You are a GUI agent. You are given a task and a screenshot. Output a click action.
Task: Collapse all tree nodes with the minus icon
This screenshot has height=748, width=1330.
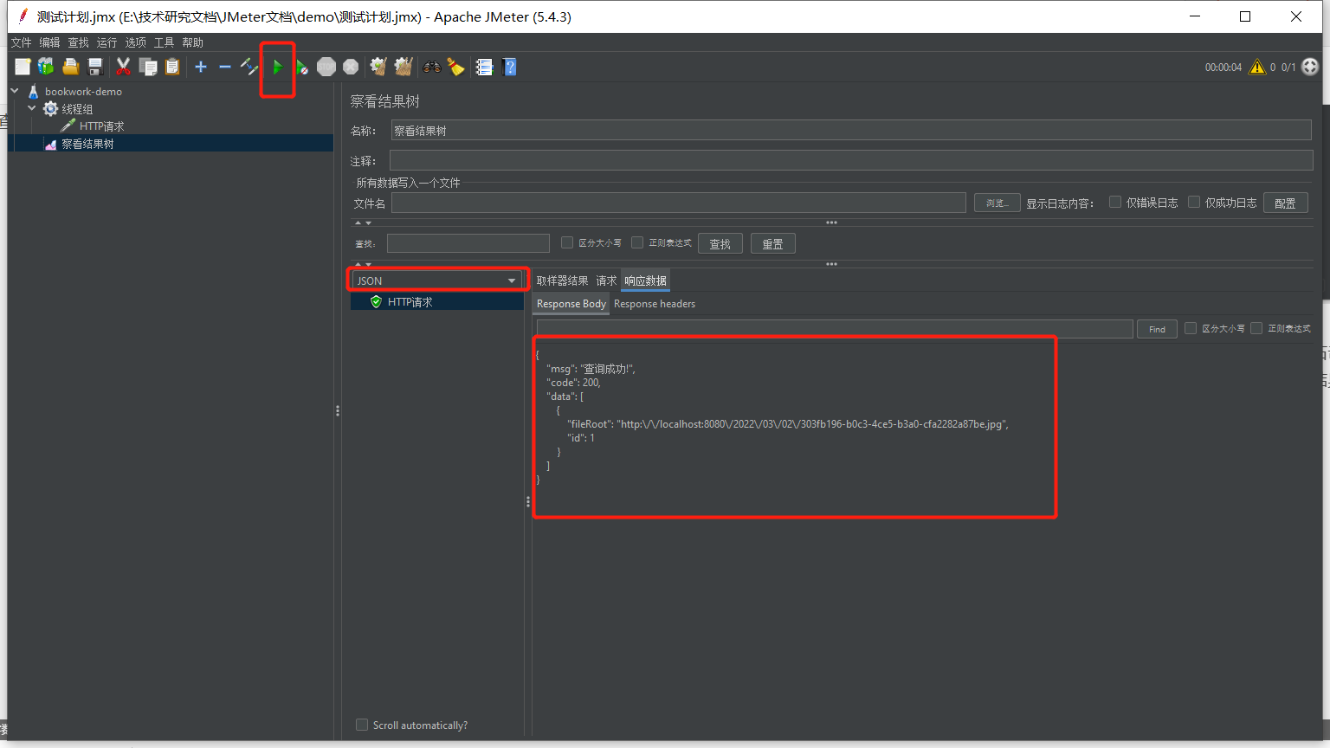[225, 67]
